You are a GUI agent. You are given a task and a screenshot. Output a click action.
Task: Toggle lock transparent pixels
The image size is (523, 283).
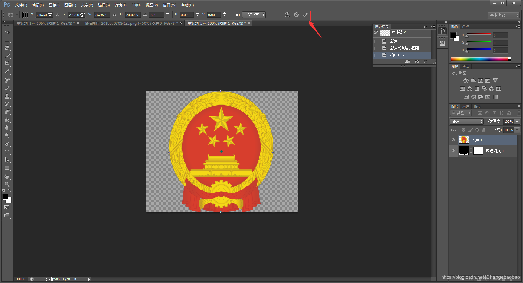[464, 130]
